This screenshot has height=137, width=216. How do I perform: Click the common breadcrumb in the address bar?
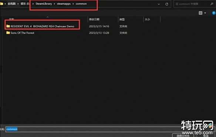81,4
